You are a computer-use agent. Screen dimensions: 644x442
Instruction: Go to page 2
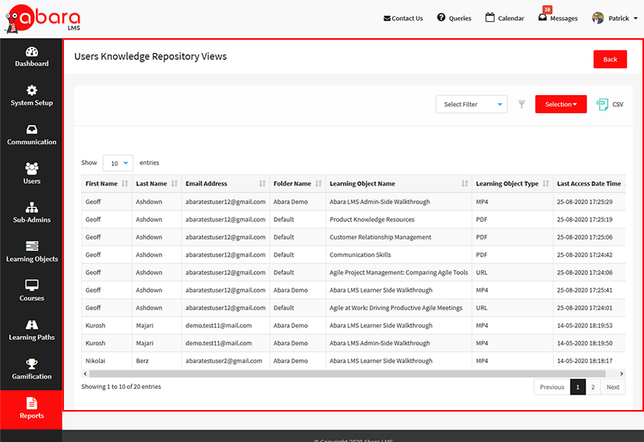[593, 387]
